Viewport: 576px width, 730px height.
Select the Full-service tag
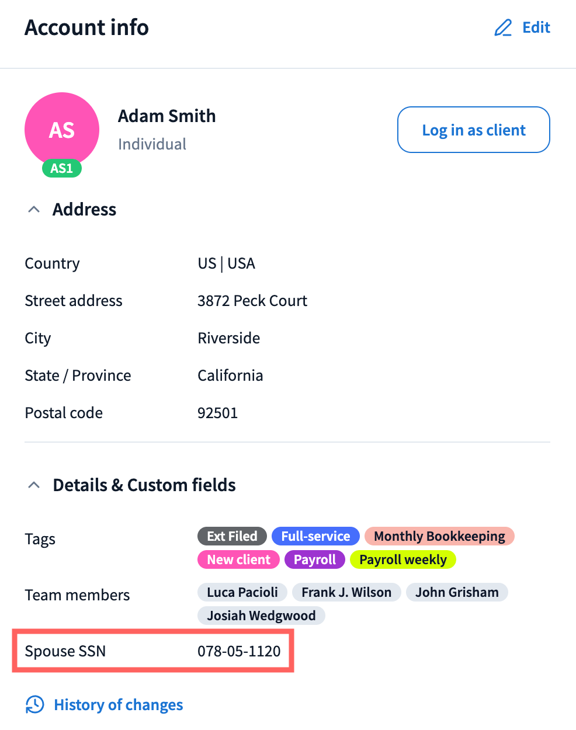pyautogui.click(x=315, y=536)
